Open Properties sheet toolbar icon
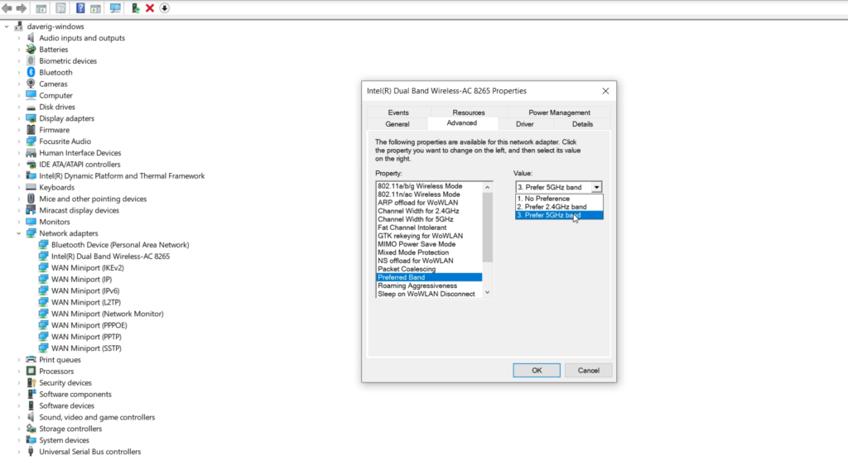Viewport: 848px width, 470px height. click(60, 8)
